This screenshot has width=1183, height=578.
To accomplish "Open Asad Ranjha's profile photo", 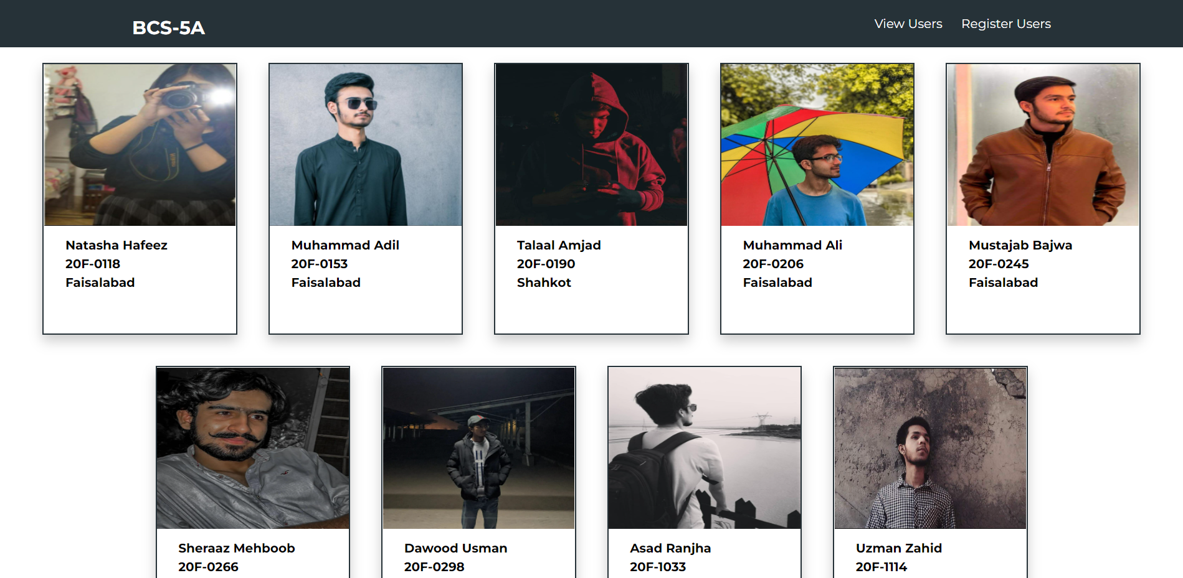I will click(705, 448).
